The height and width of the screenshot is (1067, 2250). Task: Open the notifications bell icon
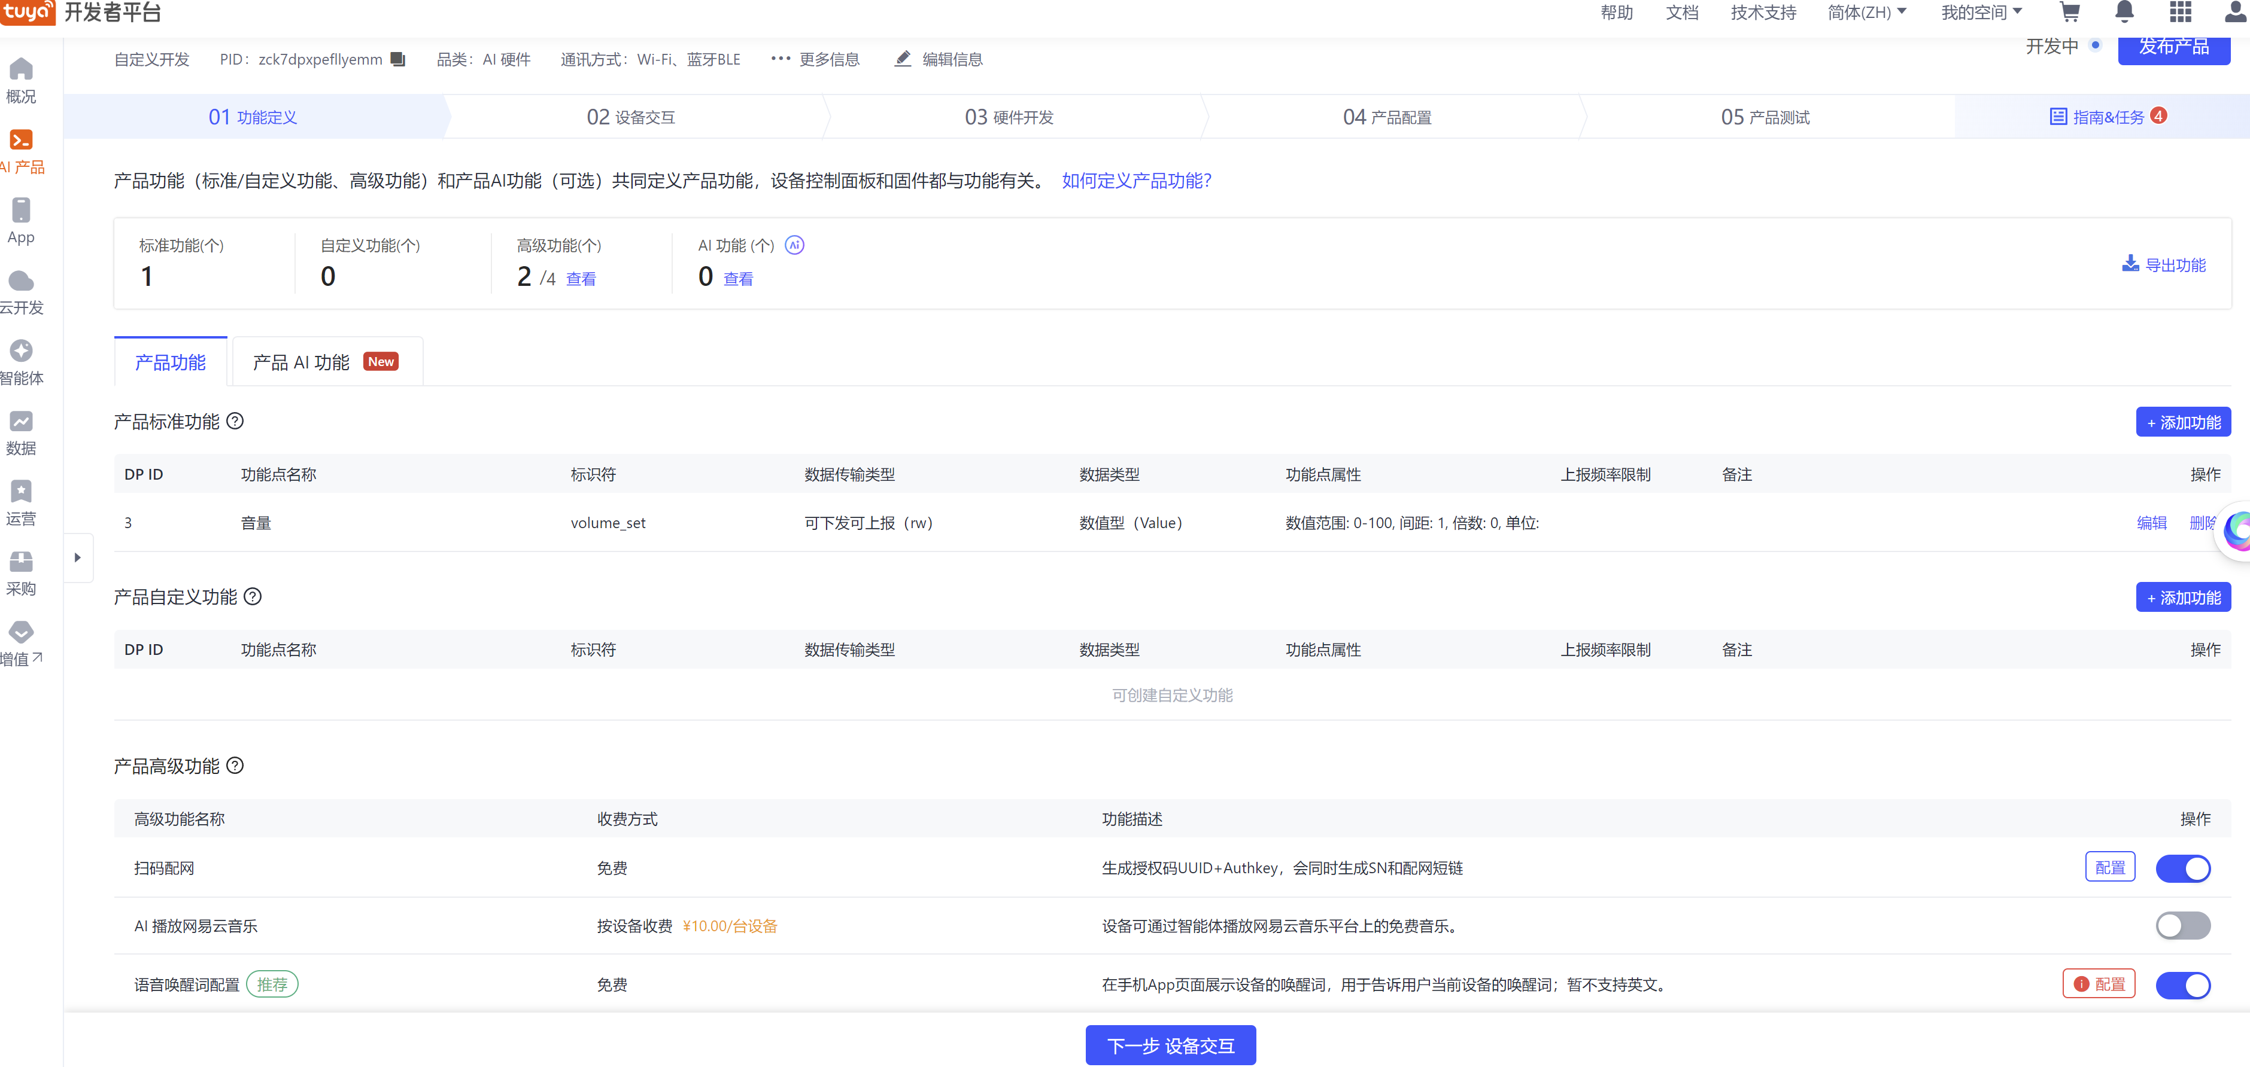[x=2124, y=12]
